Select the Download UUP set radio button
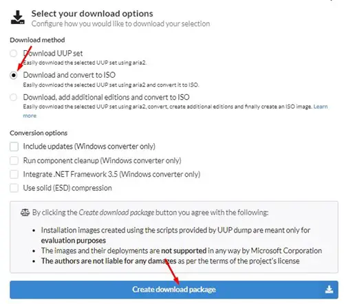Viewport: 344px width, 304px height. 14,54
